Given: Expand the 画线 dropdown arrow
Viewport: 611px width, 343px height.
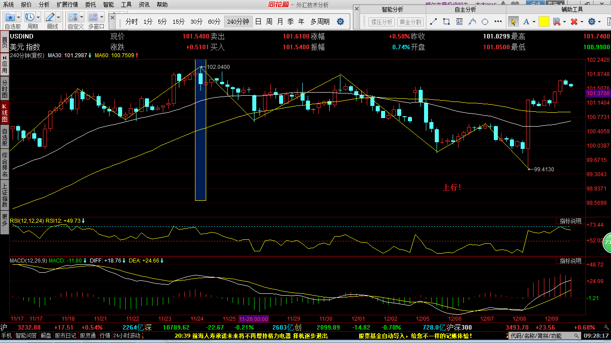Looking at the screenshot, I should (59, 18).
